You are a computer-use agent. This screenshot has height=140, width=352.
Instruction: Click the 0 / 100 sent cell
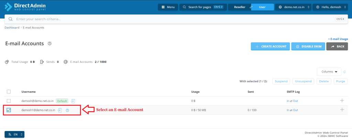click(x=252, y=110)
